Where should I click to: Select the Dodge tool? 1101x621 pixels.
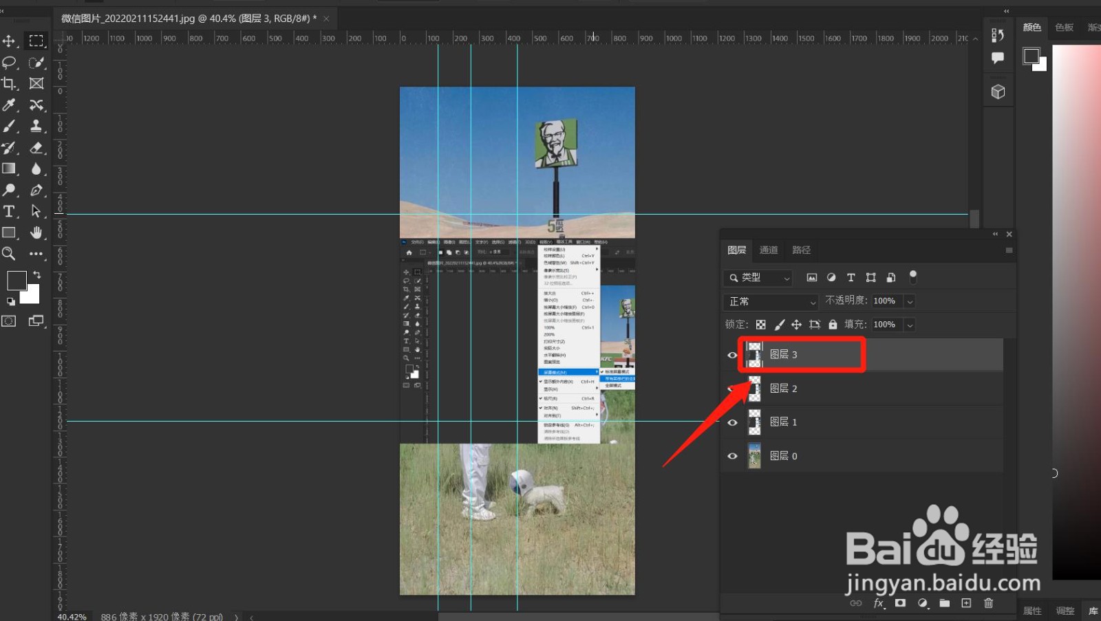[9, 190]
